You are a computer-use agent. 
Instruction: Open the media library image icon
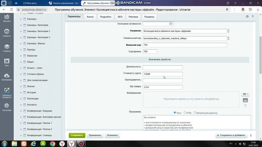(245, 100)
